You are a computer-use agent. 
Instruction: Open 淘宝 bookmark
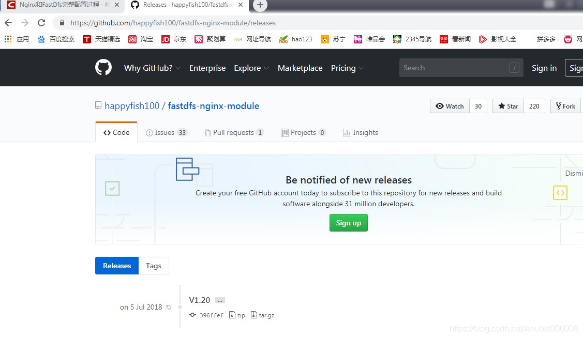pos(141,39)
